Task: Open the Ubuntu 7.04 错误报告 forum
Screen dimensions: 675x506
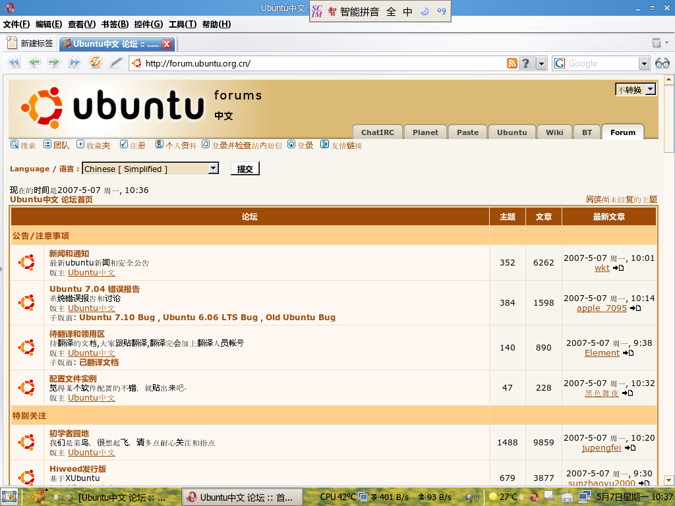Action: tap(95, 289)
